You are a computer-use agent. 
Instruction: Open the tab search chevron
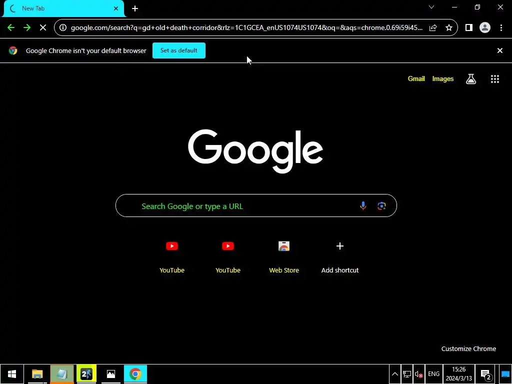431,7
